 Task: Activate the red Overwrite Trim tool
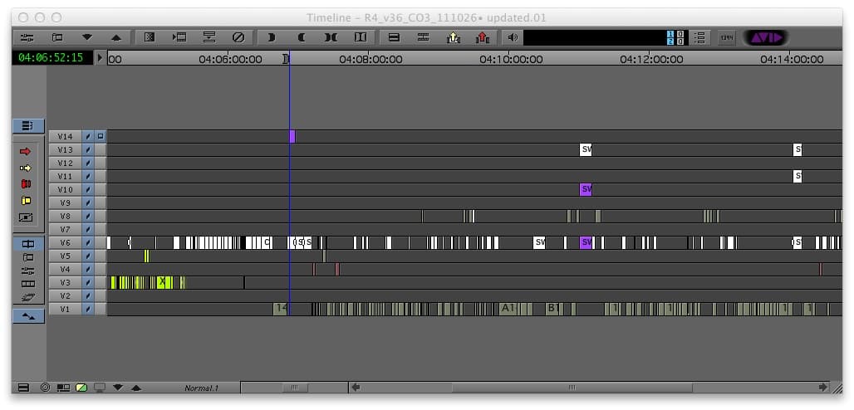click(25, 184)
